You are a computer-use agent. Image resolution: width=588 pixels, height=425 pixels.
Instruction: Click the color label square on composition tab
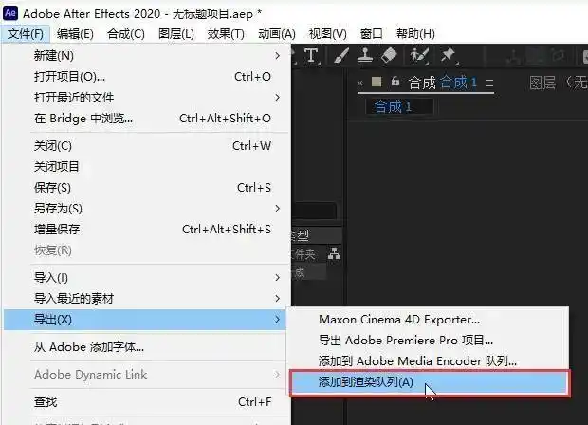click(377, 83)
